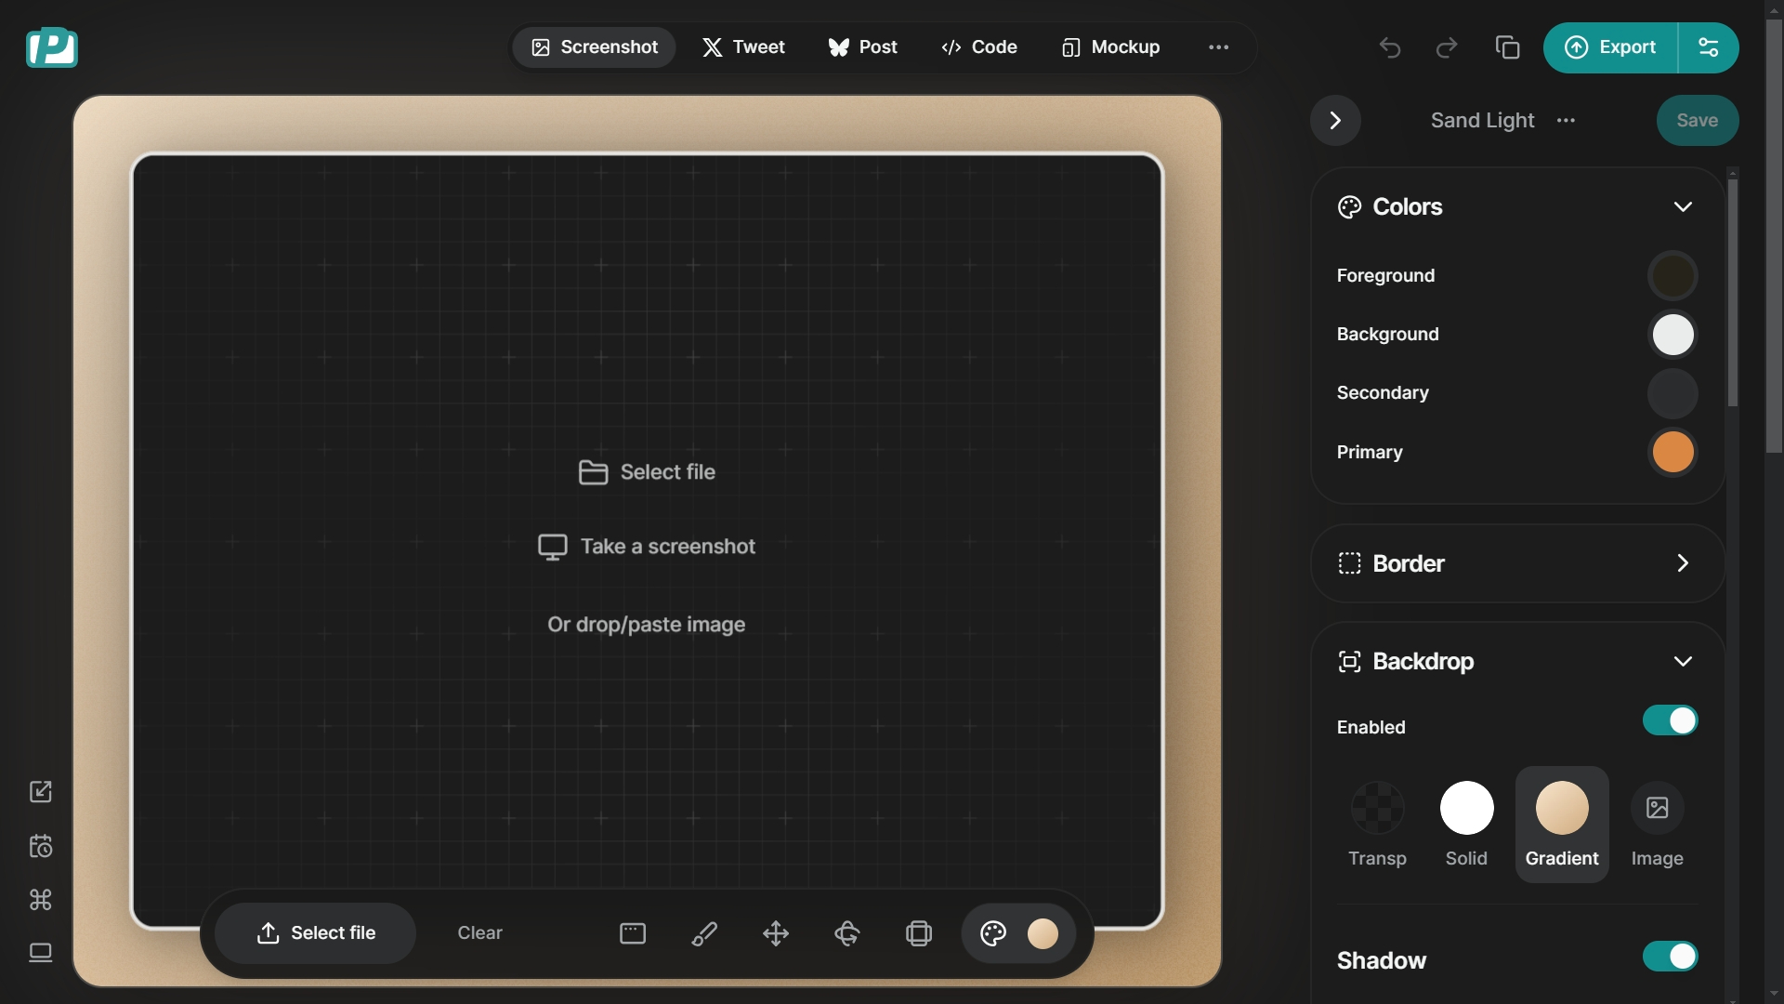Image resolution: width=1784 pixels, height=1004 pixels.
Task: Collapse the Colors section
Action: [1683, 206]
